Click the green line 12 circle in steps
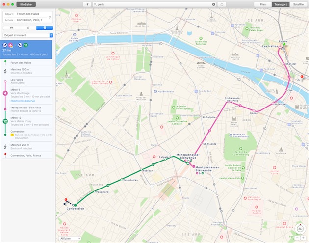The image size is (309, 243). pyautogui.click(x=5, y=121)
